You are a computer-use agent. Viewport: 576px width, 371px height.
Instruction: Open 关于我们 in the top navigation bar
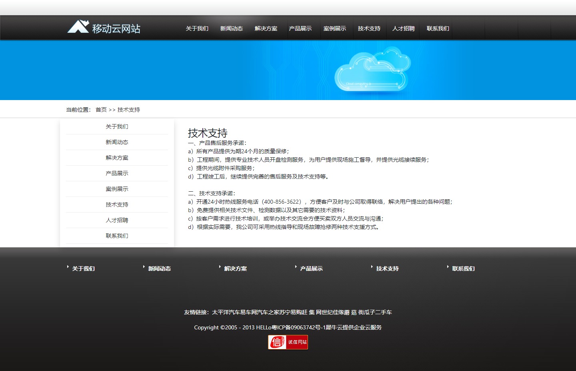[197, 28]
